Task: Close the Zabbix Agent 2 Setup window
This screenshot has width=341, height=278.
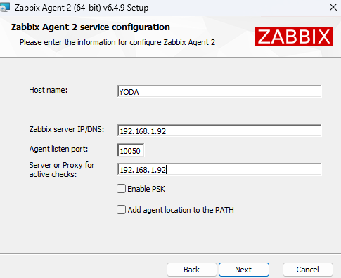Action: pos(333,7)
